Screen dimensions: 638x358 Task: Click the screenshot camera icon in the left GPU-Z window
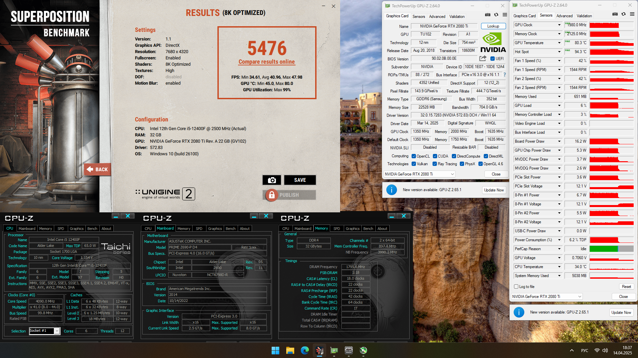click(487, 15)
